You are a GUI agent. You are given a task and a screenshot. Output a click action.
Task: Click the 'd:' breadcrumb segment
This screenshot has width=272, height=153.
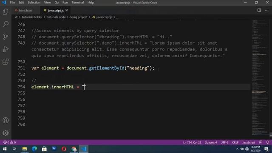tap(16, 17)
